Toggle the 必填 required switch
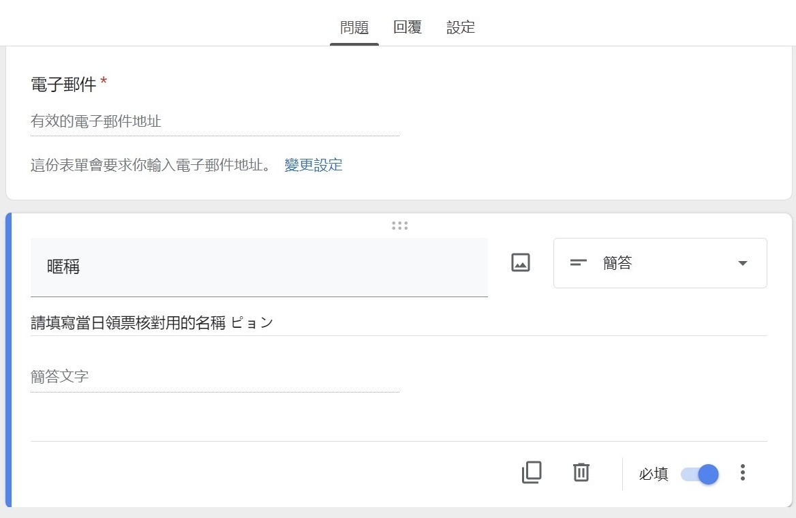The image size is (796, 518). (x=699, y=474)
